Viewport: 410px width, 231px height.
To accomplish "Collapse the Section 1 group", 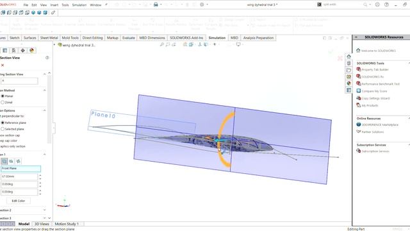I will pyautogui.click(x=44, y=155).
